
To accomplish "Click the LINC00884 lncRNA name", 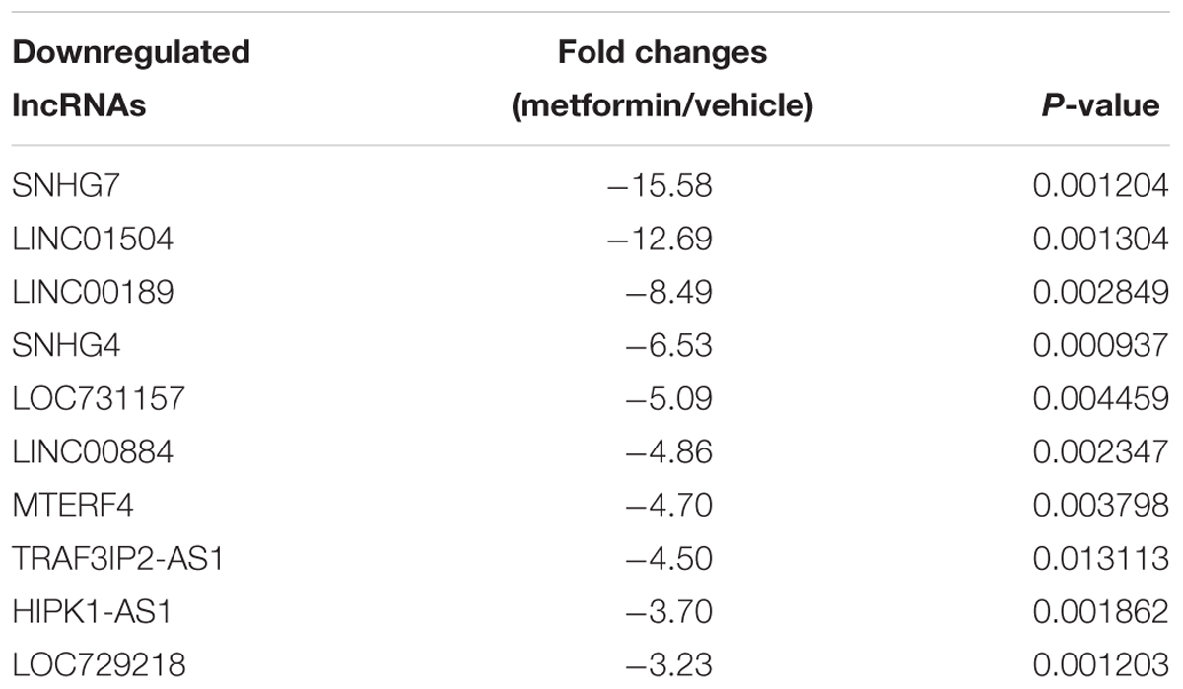I will coord(94,452).
